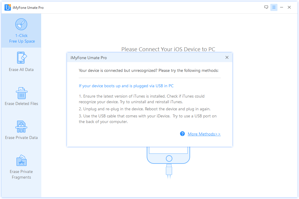Minimize the iMyFone Umate Pro window
The width and height of the screenshot is (299, 199).
tap(282, 7)
